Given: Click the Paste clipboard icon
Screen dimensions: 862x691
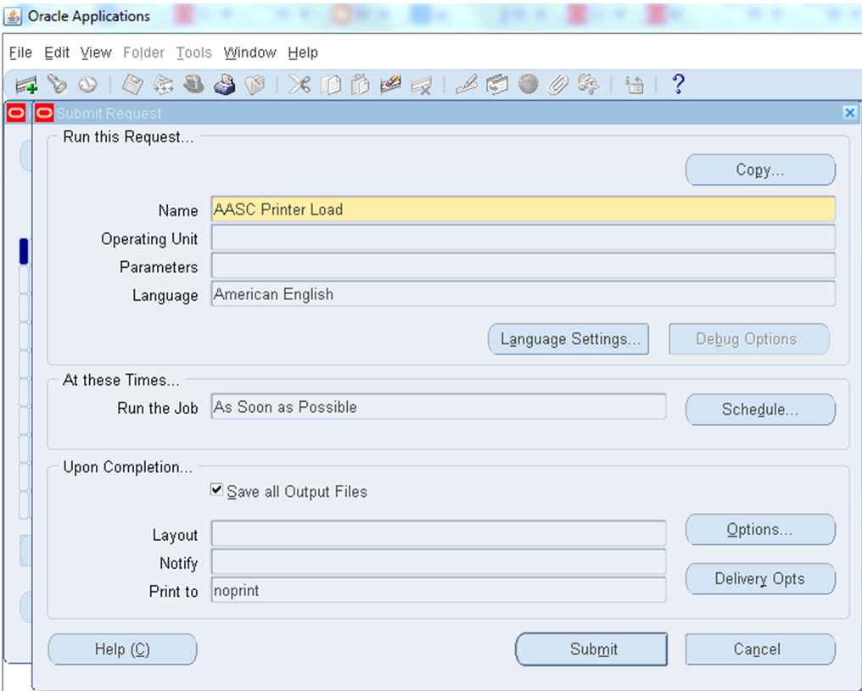Looking at the screenshot, I should [360, 85].
